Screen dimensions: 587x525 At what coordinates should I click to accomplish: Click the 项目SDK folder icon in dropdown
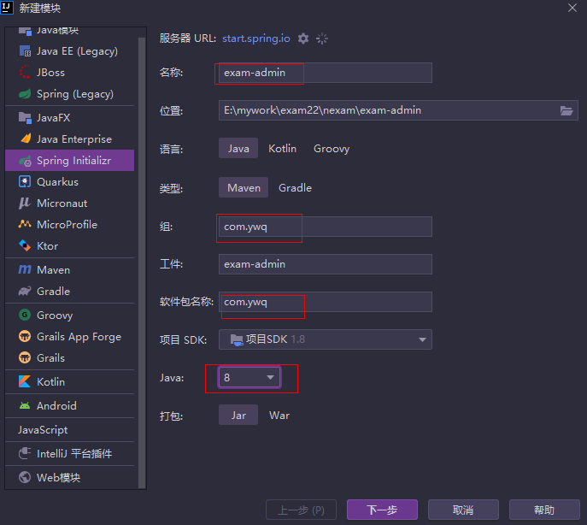point(237,339)
